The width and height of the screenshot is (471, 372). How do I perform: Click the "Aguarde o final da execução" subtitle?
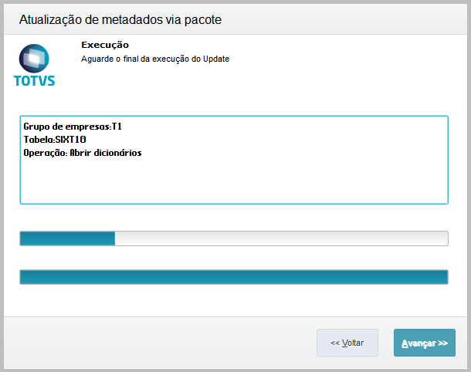tap(154, 59)
